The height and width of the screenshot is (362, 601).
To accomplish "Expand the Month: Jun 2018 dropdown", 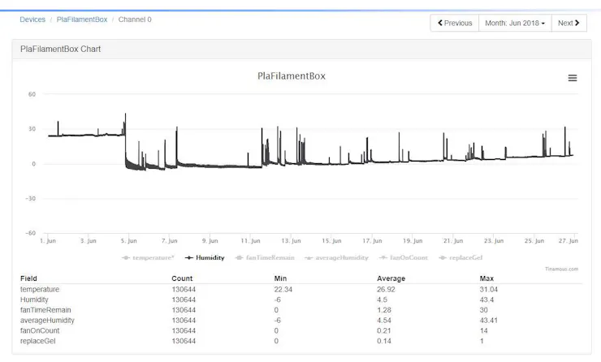I will point(517,23).
